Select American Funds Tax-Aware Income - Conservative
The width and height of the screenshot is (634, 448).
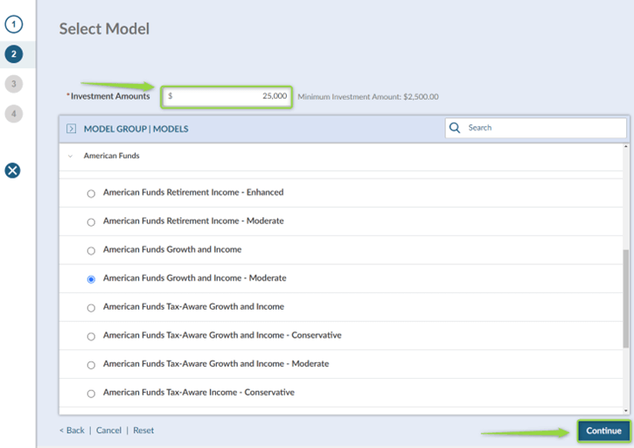[91, 394]
